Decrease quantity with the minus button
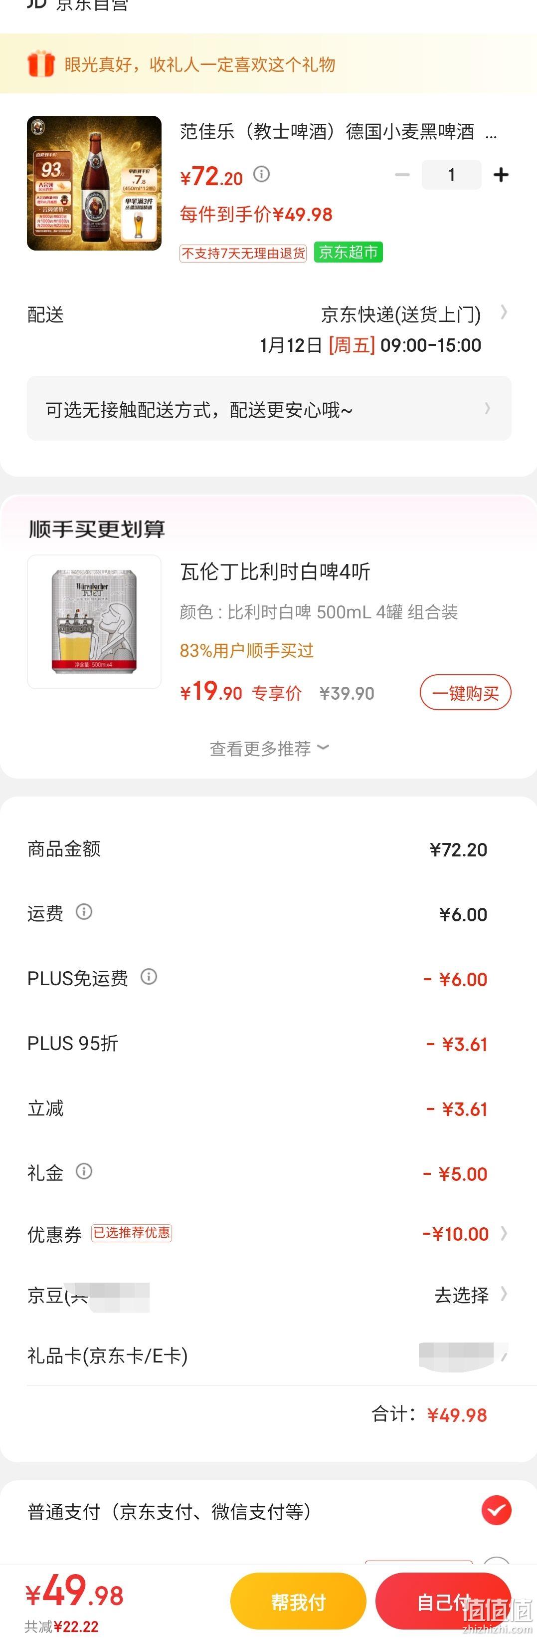Image resolution: width=537 pixels, height=1638 pixels. 402,175
